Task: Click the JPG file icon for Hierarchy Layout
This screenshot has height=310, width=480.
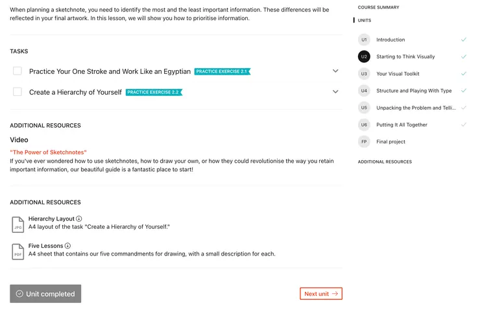Action: [18, 224]
